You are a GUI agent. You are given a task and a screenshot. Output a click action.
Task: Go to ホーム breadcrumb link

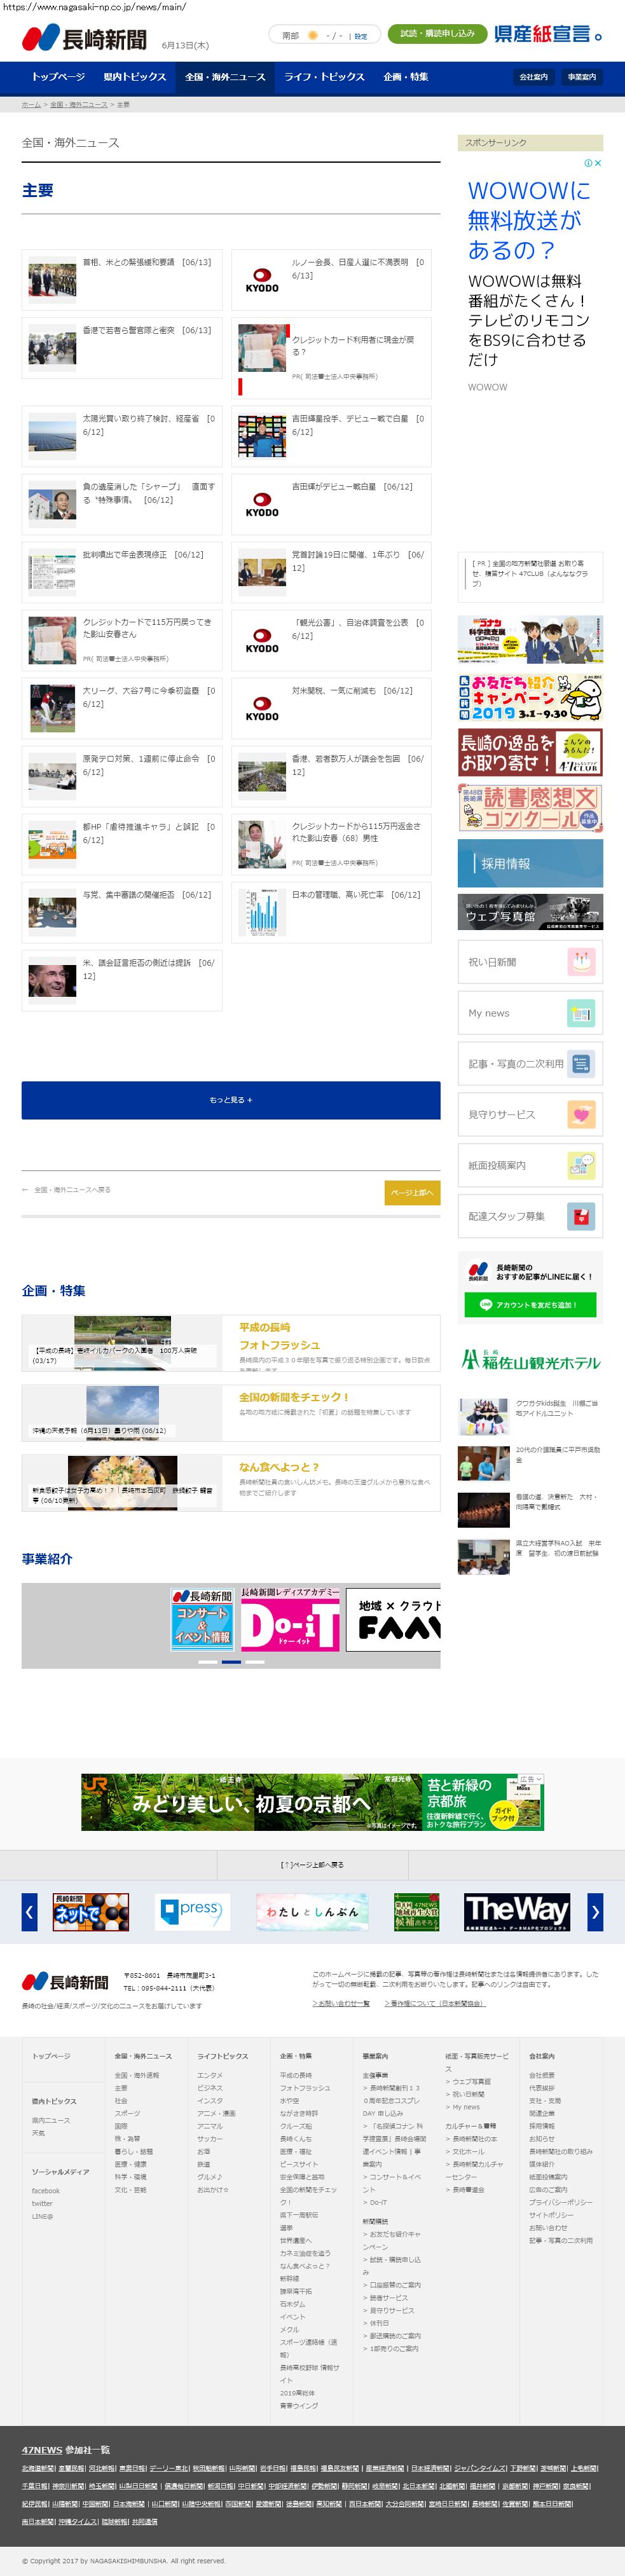pyautogui.click(x=31, y=104)
